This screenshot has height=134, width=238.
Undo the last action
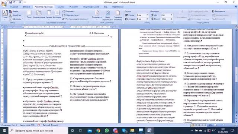[14, 2]
